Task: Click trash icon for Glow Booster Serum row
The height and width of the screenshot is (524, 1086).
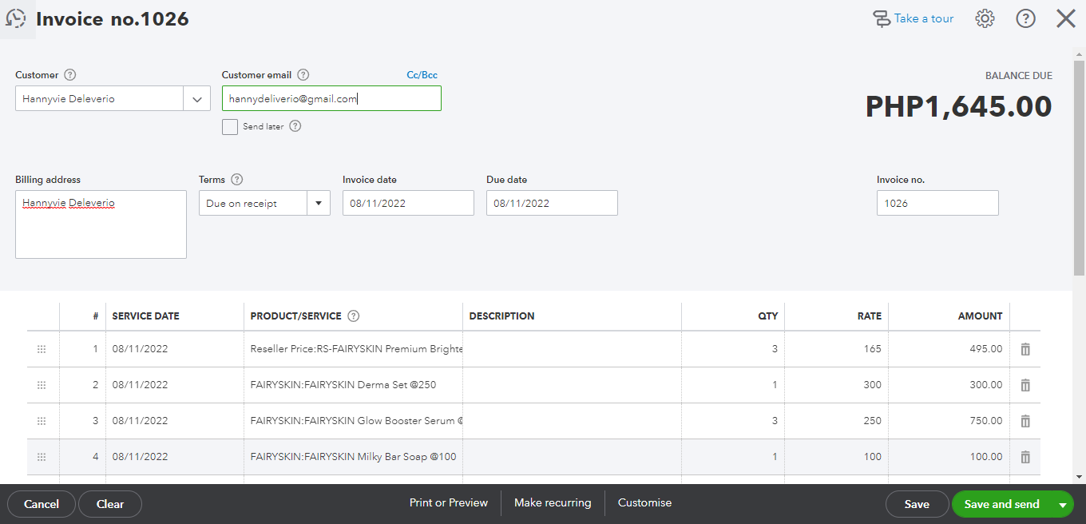Action: (x=1025, y=421)
